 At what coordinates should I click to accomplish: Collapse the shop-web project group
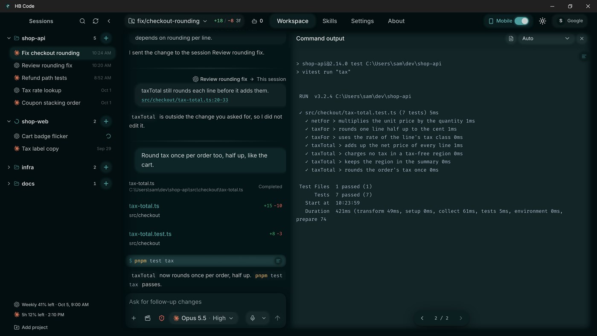coord(9,121)
